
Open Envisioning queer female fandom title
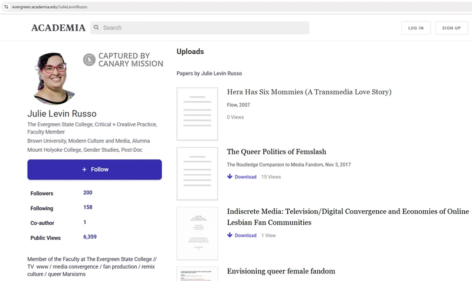click(x=281, y=271)
